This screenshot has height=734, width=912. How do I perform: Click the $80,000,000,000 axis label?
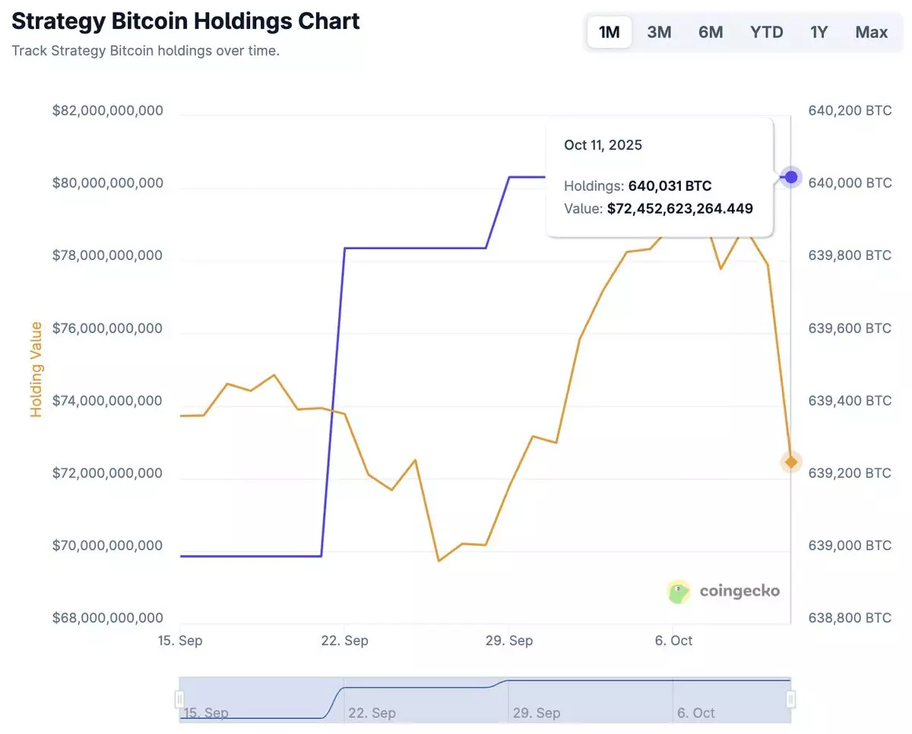coord(107,183)
